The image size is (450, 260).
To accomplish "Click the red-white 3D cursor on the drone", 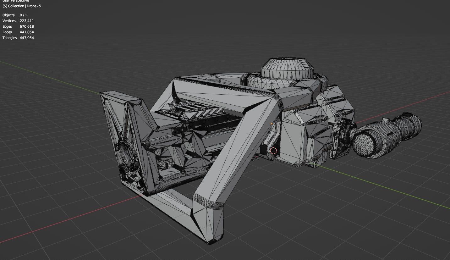I will (x=274, y=151).
